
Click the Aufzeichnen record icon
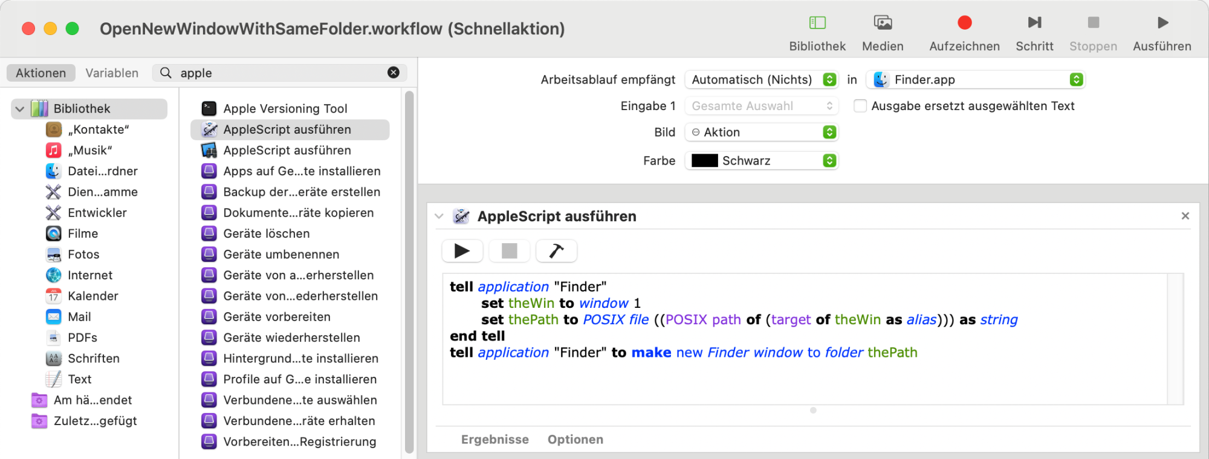tap(964, 23)
